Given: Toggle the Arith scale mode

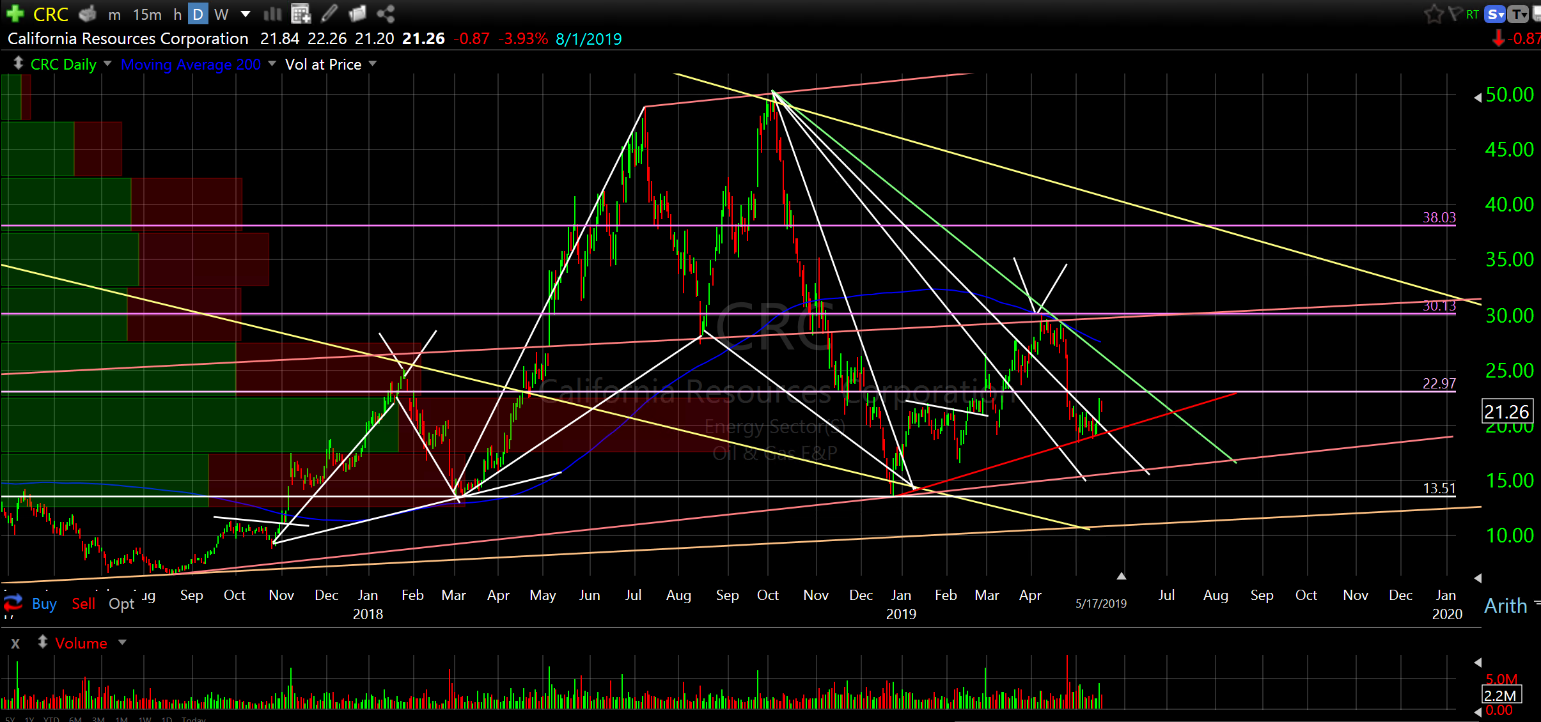Looking at the screenshot, I should point(1505,606).
